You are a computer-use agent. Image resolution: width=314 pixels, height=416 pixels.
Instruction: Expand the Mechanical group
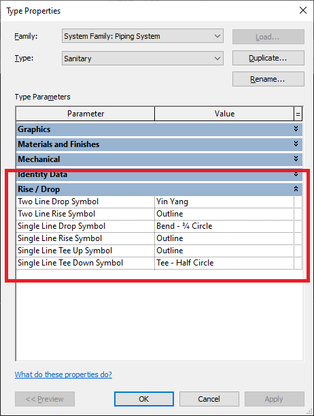pos(296,159)
